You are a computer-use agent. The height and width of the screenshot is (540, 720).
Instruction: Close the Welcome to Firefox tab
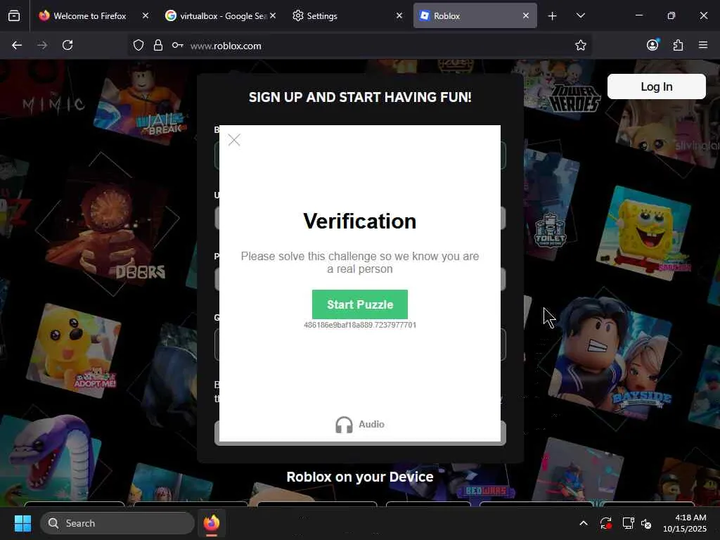pos(145,15)
